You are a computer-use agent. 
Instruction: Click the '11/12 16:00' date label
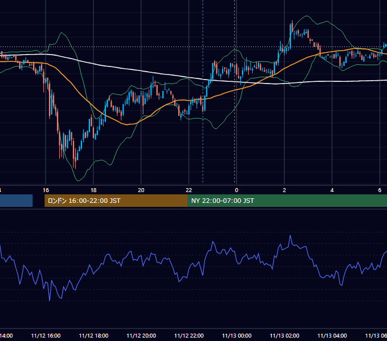[46, 335]
